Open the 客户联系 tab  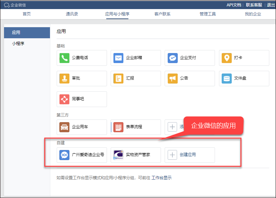click(x=162, y=14)
